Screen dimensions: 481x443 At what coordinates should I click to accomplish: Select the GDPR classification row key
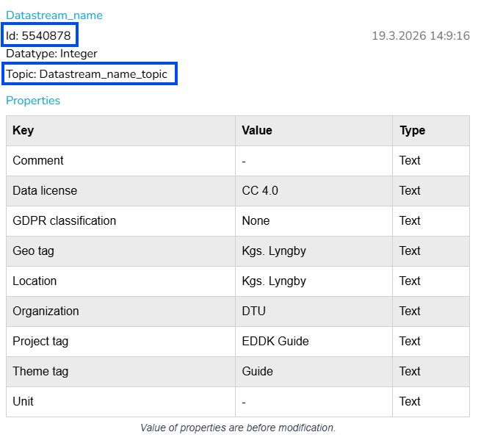click(x=65, y=220)
